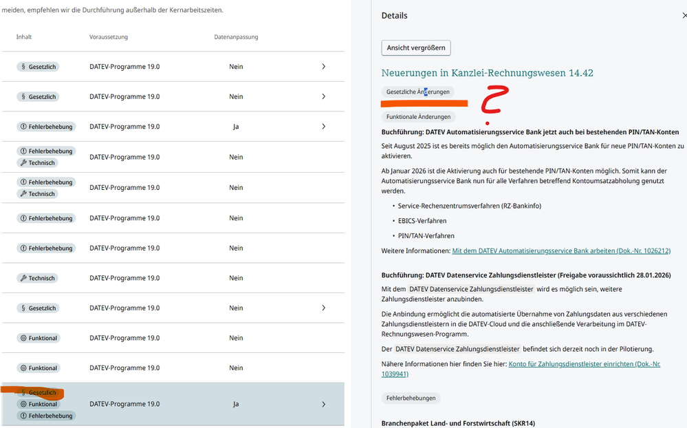Click the EBICS-Verfahren bullet item

click(x=422, y=221)
